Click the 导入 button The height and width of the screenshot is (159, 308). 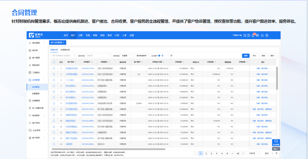tap(255, 55)
